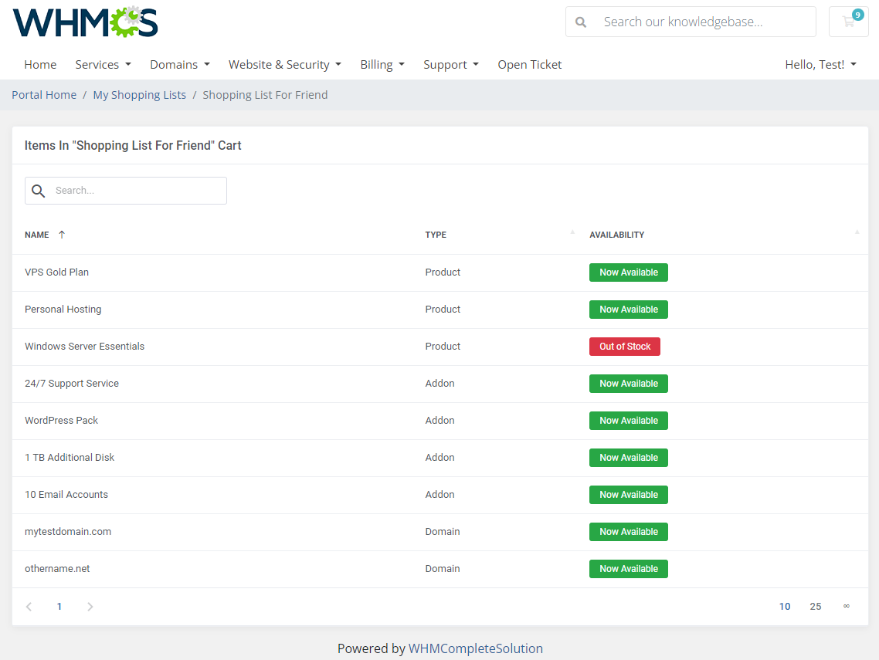Click the previous page chevron in pagination
The height and width of the screenshot is (660, 879).
[x=29, y=606]
